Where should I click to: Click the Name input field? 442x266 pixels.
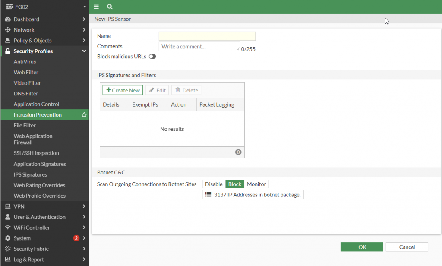tap(207, 36)
